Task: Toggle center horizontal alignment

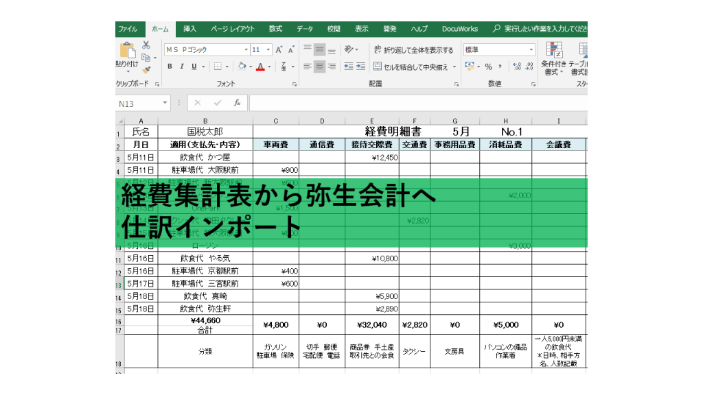Action: (320, 67)
